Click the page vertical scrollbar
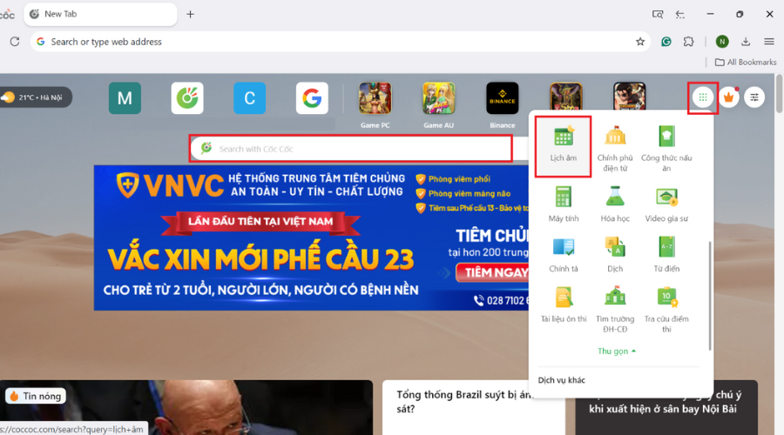This screenshot has height=435, width=784. click(x=779, y=93)
